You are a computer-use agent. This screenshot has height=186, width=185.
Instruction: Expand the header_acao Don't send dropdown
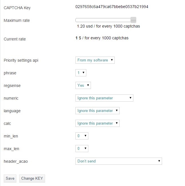(x=118, y=161)
